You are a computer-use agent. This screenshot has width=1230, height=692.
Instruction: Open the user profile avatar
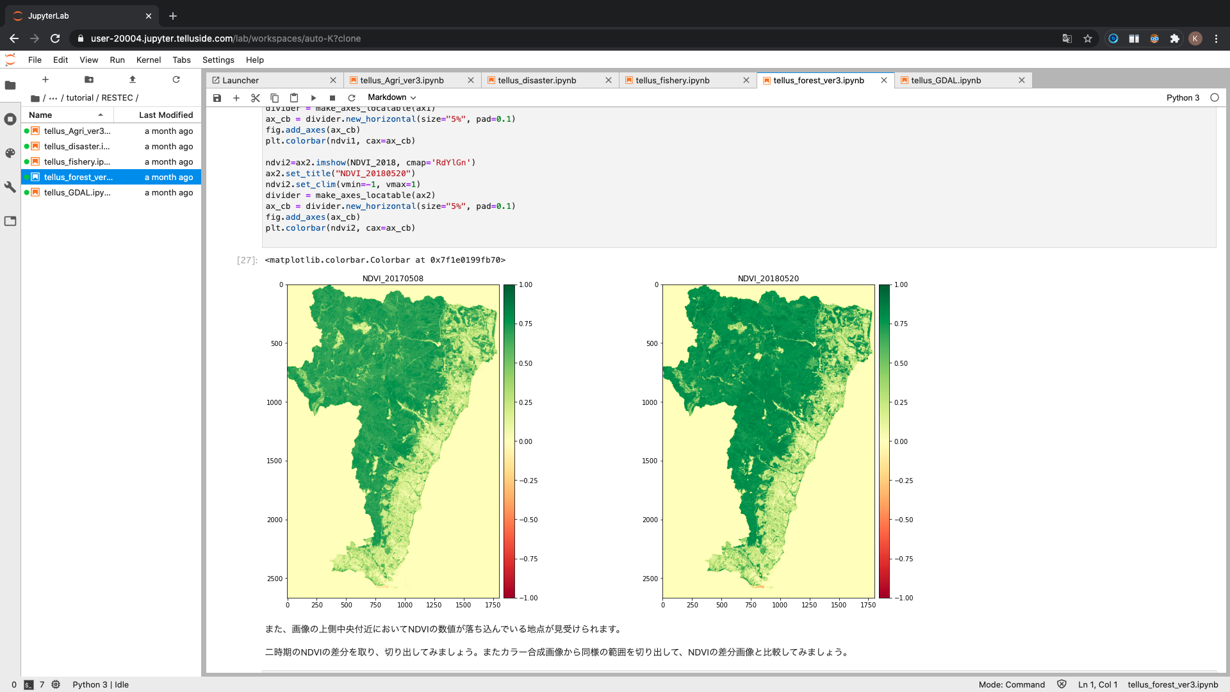click(x=1195, y=38)
